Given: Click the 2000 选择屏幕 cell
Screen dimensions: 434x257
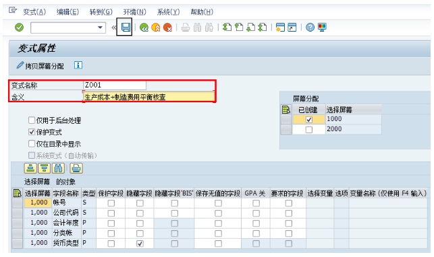Looking at the screenshot, I should point(353,129).
